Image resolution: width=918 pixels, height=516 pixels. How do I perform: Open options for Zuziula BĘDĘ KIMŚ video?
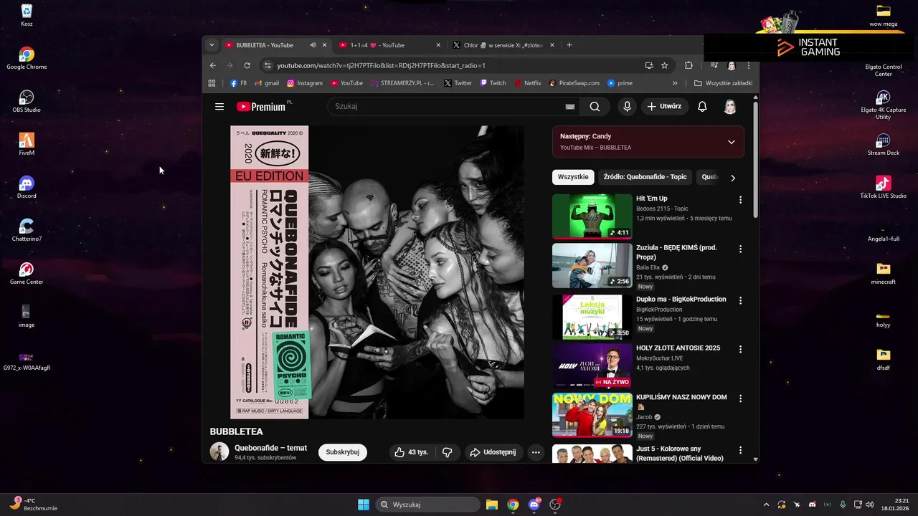pos(741,249)
